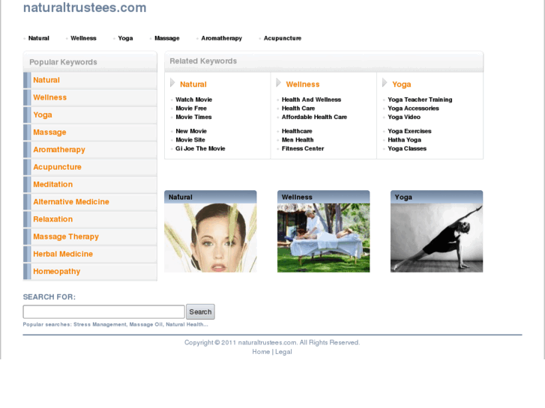This screenshot has height=408, width=545.
Task: Select the Movie Site link
Action: (190, 140)
